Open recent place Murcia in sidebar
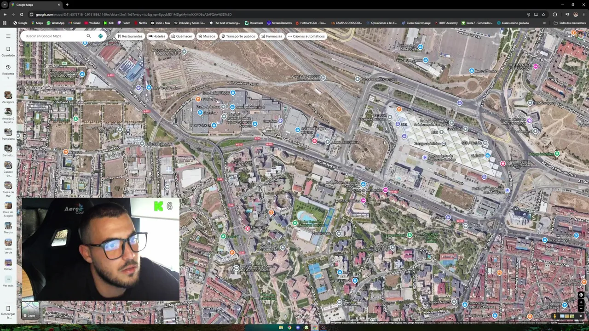589x331 pixels. pos(8,228)
